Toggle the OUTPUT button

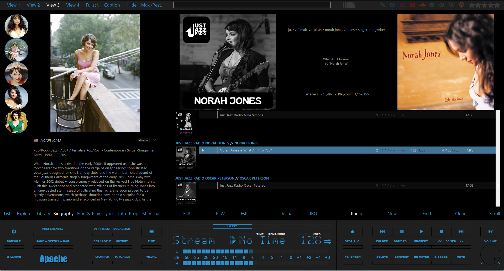tap(122, 241)
